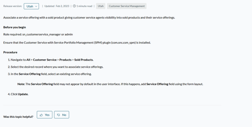This screenshot has width=252, height=127.
Task: Click the Yes helpful button label
Action: point(47,115)
